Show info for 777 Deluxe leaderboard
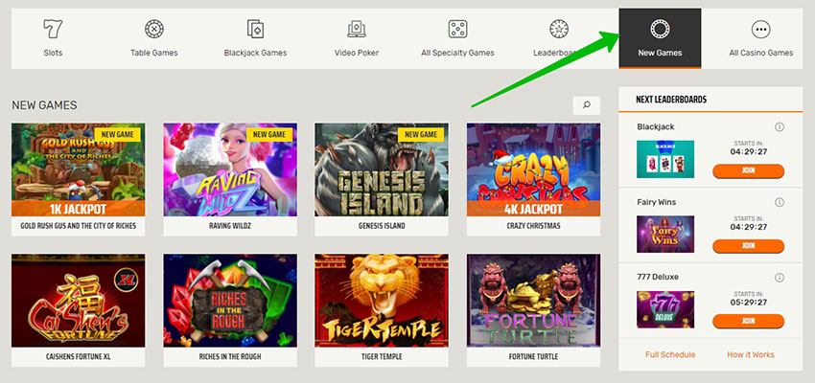The height and width of the screenshot is (383, 815). (779, 278)
